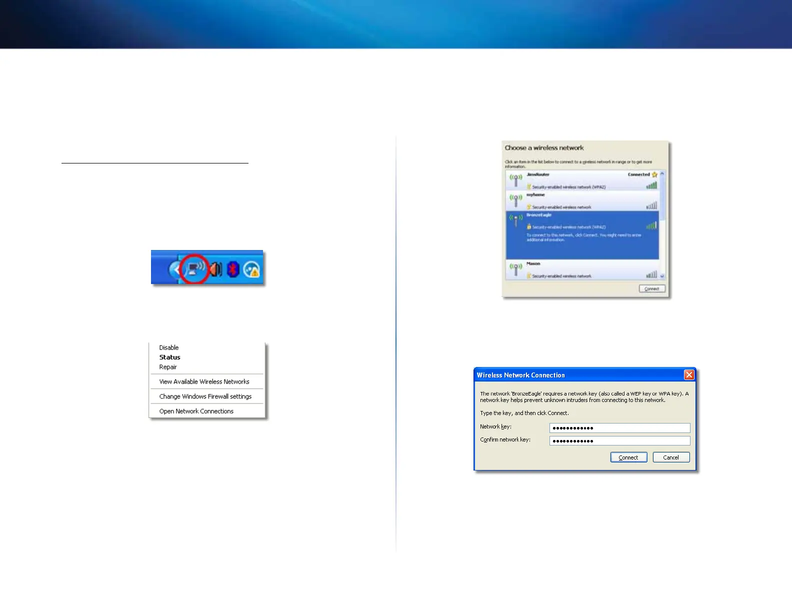
Task: Select Open Network Connections
Action: [196, 411]
